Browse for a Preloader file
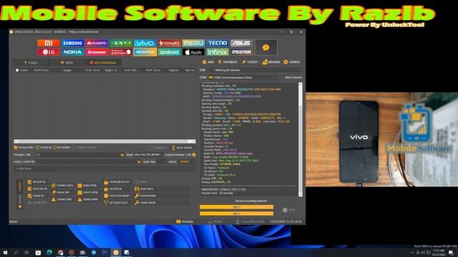The width and height of the screenshot is (458, 257). (x=122, y=155)
